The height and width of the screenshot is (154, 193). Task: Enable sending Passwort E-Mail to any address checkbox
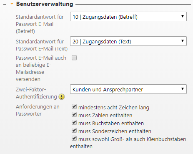pyautogui.click(x=74, y=58)
